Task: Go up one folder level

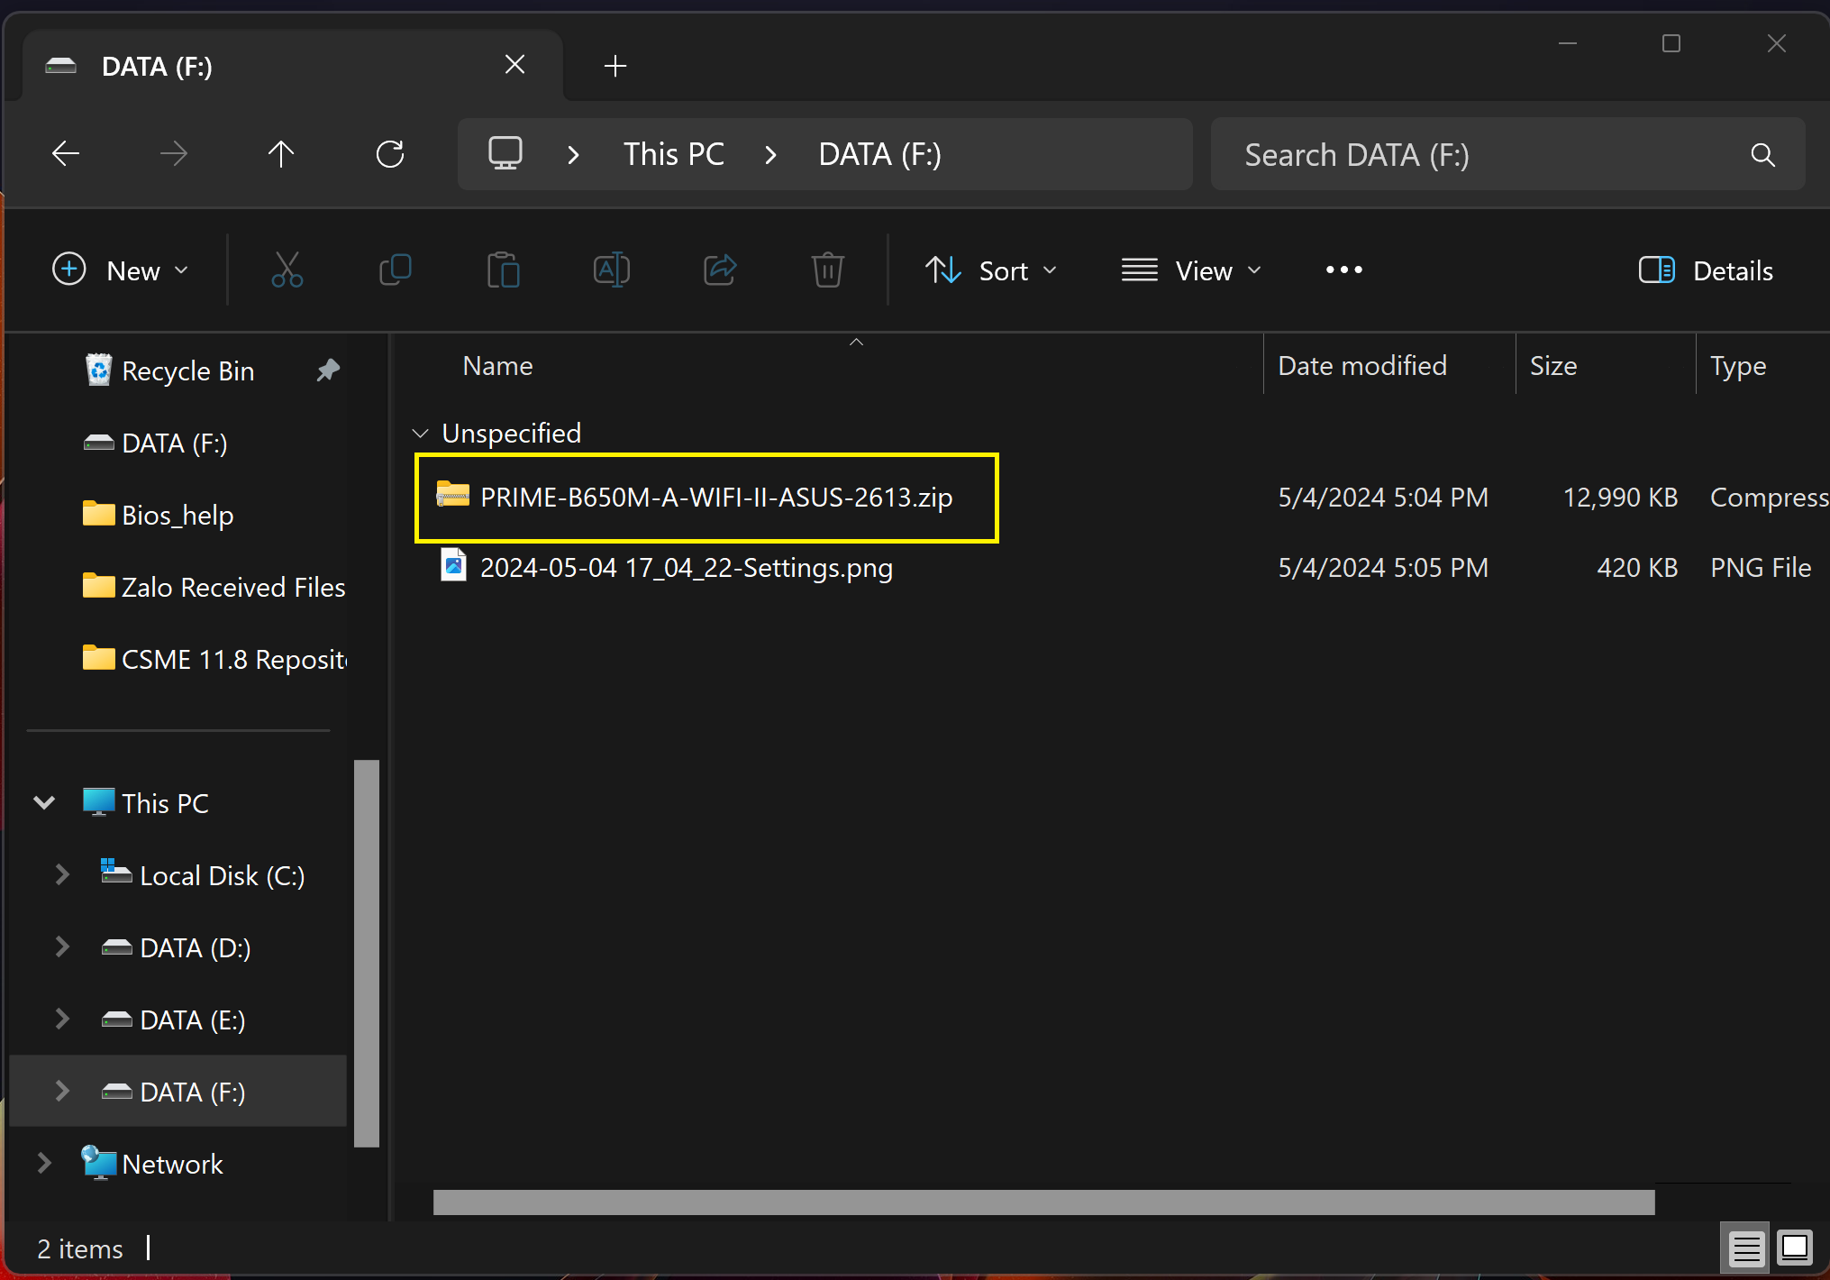Action: point(281,154)
